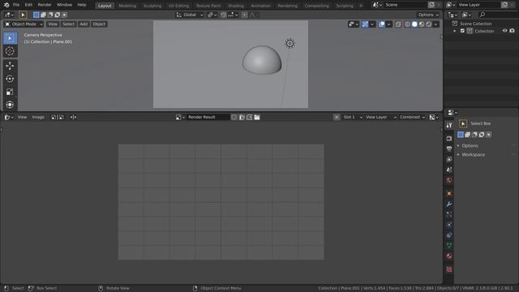Toggle Collection visibility eye in outliner
The width and height of the screenshot is (519, 292).
pyautogui.click(x=504, y=31)
